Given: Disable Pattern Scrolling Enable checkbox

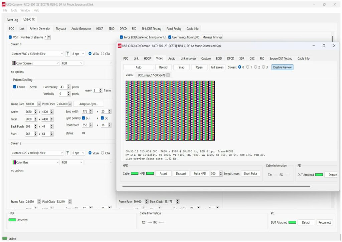Looking at the screenshot, I should [15, 87].
